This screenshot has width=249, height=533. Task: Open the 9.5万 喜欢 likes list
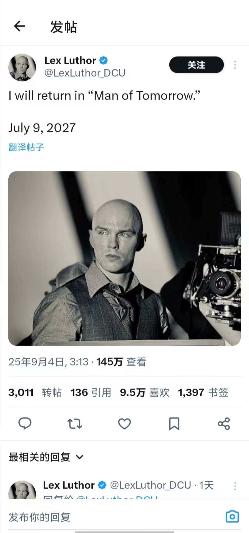[x=145, y=393]
